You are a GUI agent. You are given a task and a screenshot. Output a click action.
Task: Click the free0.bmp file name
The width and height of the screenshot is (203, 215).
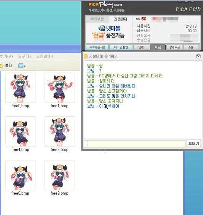click(20, 106)
